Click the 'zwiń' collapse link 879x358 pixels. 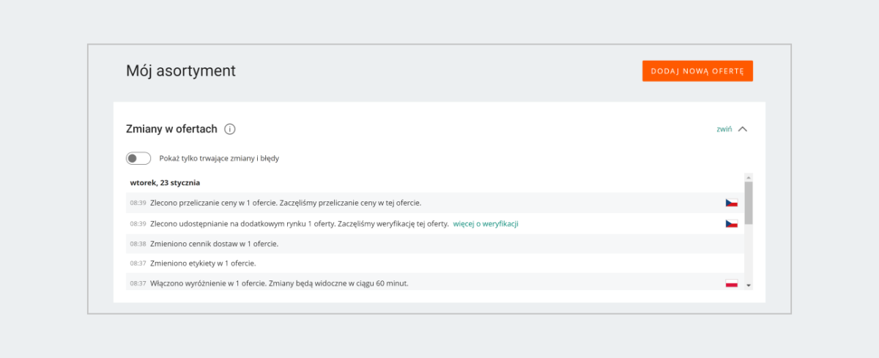click(x=724, y=130)
